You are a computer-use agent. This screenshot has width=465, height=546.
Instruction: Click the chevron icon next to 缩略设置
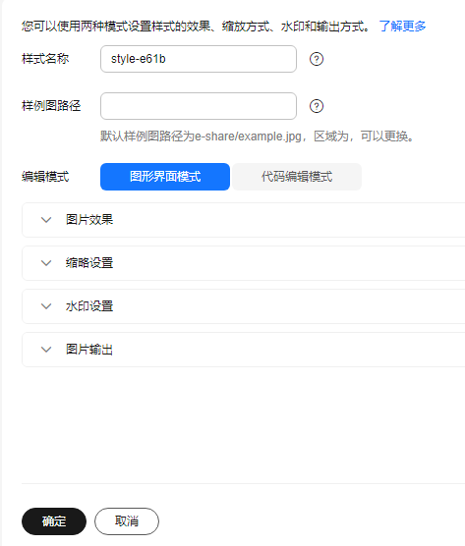click(46, 263)
